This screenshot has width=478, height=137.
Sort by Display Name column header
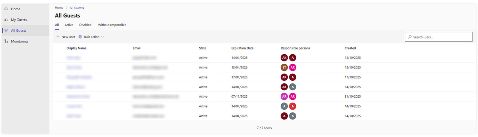pos(77,48)
